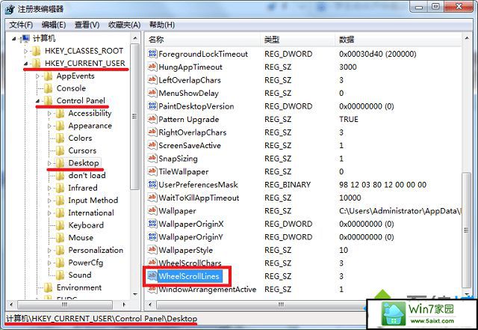Click the WallpaperStyle string icon
The height and width of the screenshot is (330, 478).
pyautogui.click(x=152, y=250)
